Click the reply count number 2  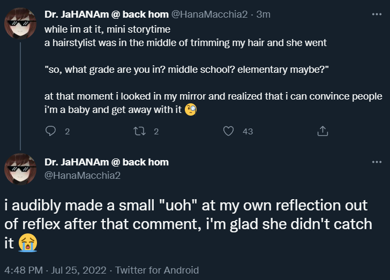(67, 131)
